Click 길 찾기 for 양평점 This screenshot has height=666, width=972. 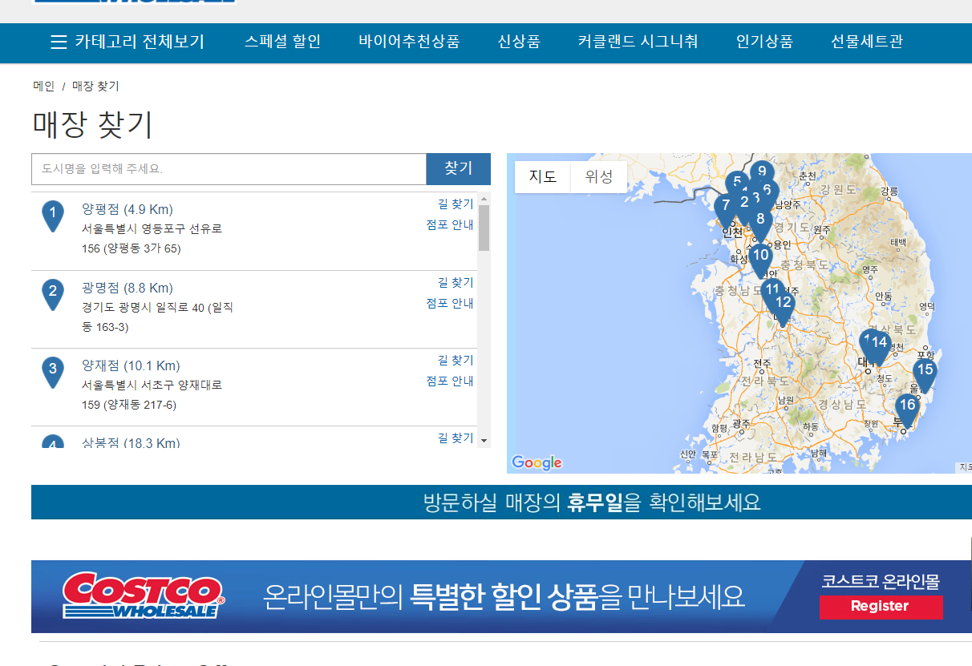pos(456,204)
